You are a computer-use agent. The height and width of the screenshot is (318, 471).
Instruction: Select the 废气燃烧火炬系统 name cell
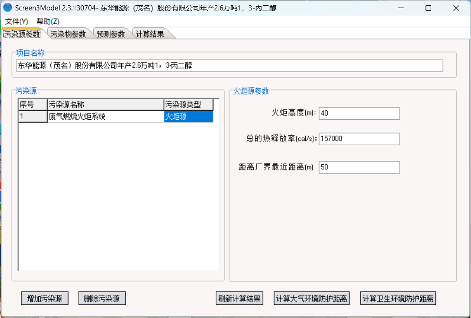[106, 116]
